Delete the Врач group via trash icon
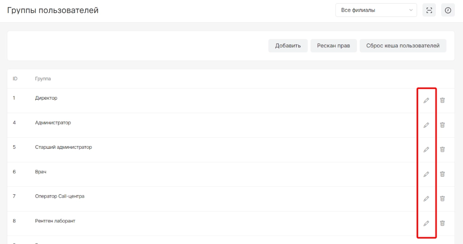This screenshot has width=463, height=244. 442,174
